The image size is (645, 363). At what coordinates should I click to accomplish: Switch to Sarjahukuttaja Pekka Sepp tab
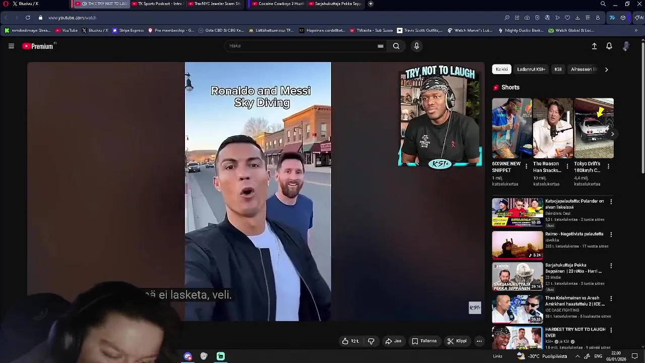coord(335,4)
